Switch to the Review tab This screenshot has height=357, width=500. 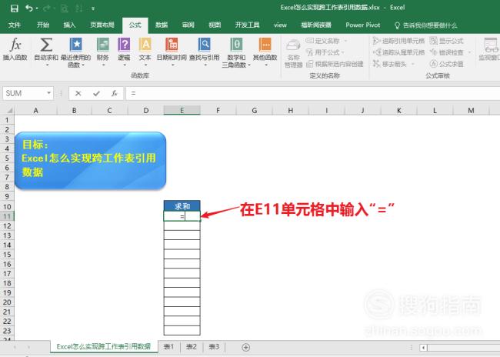click(188, 25)
